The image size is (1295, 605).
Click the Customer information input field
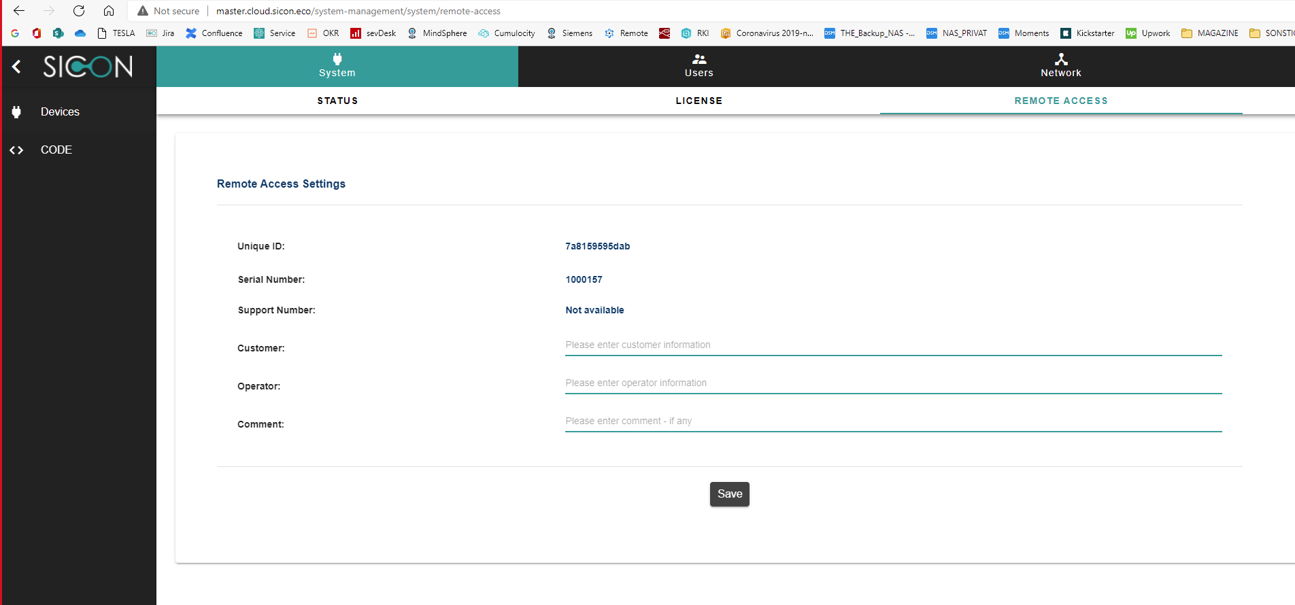pos(893,345)
